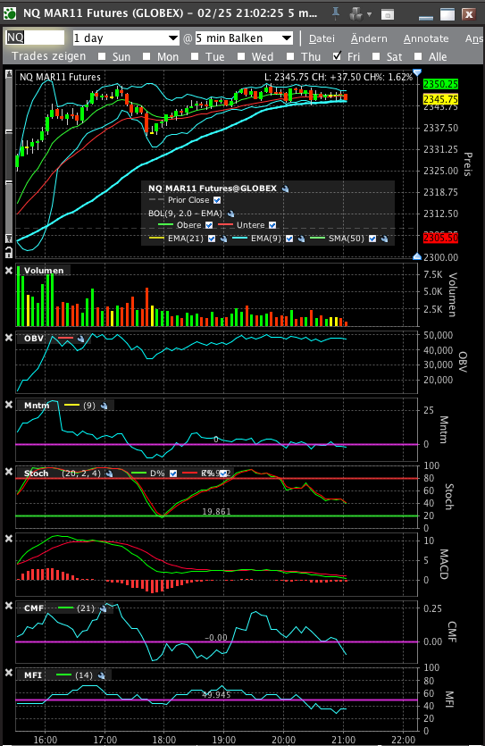Open the MFI (14) settings wrench

tap(101, 675)
